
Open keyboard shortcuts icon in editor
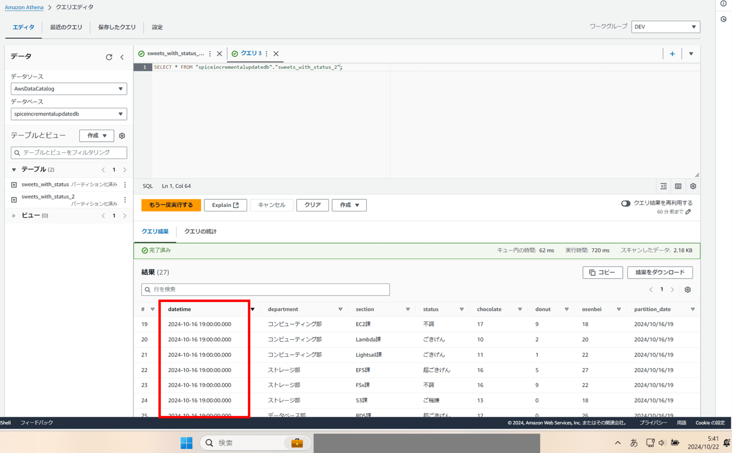[x=678, y=186]
